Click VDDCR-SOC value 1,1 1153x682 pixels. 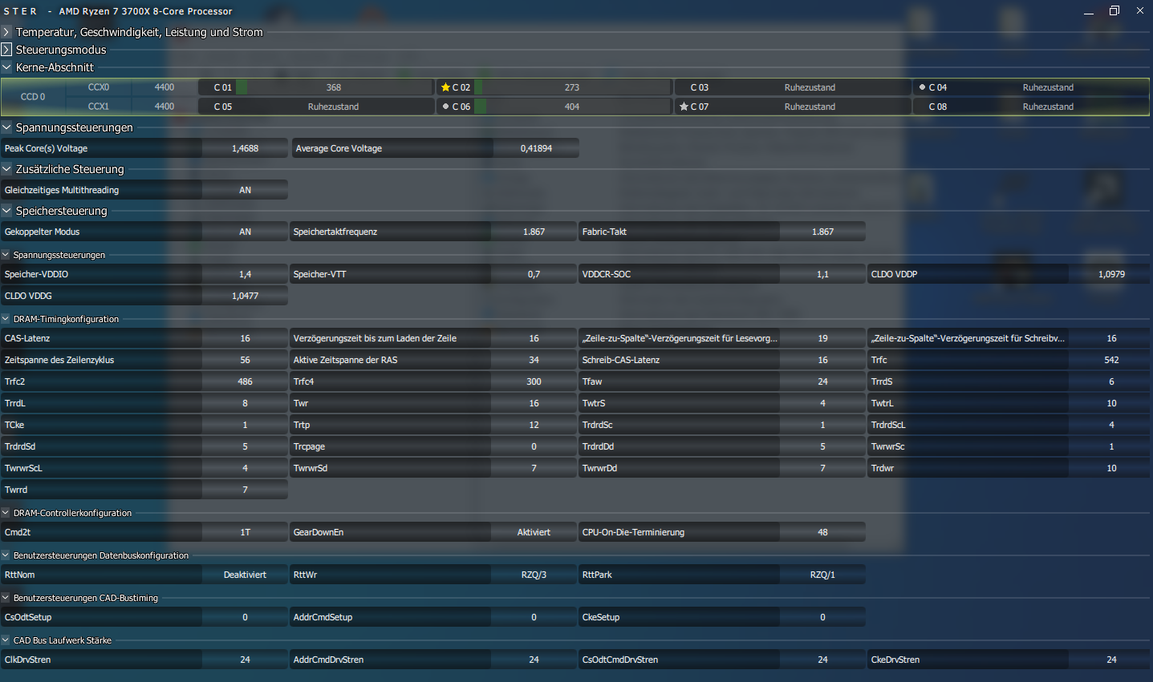[x=822, y=274]
